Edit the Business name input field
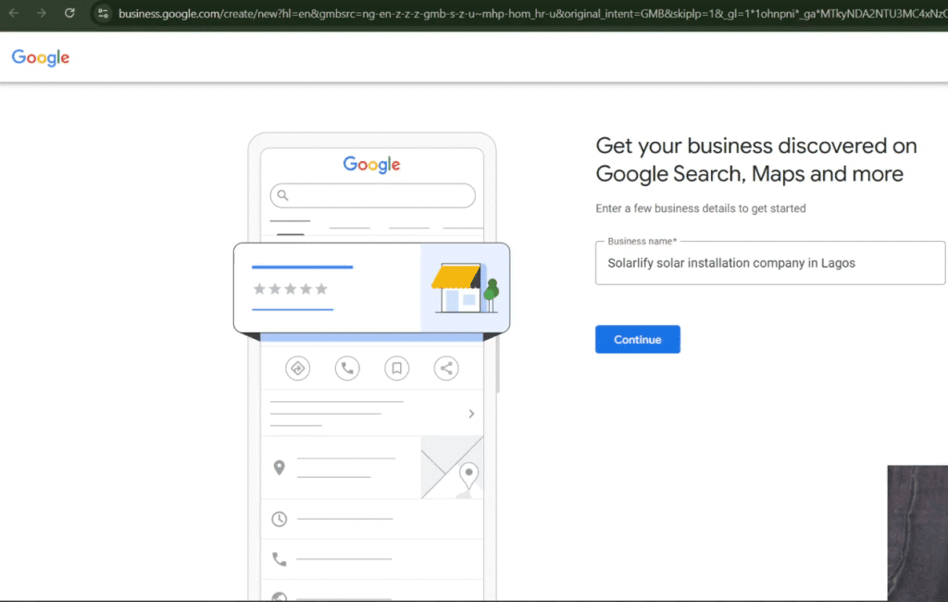948x602 pixels. 770,263
